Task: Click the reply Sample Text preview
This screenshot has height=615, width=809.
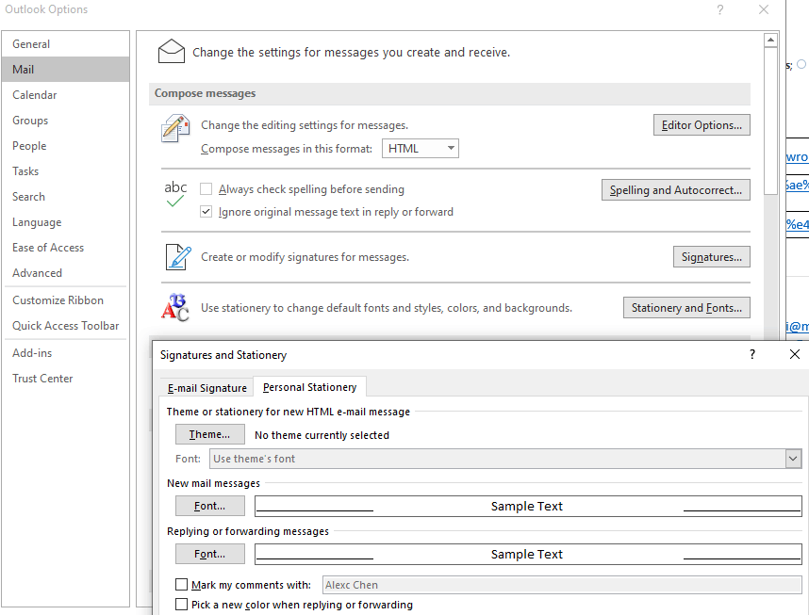Action: pyautogui.click(x=528, y=554)
